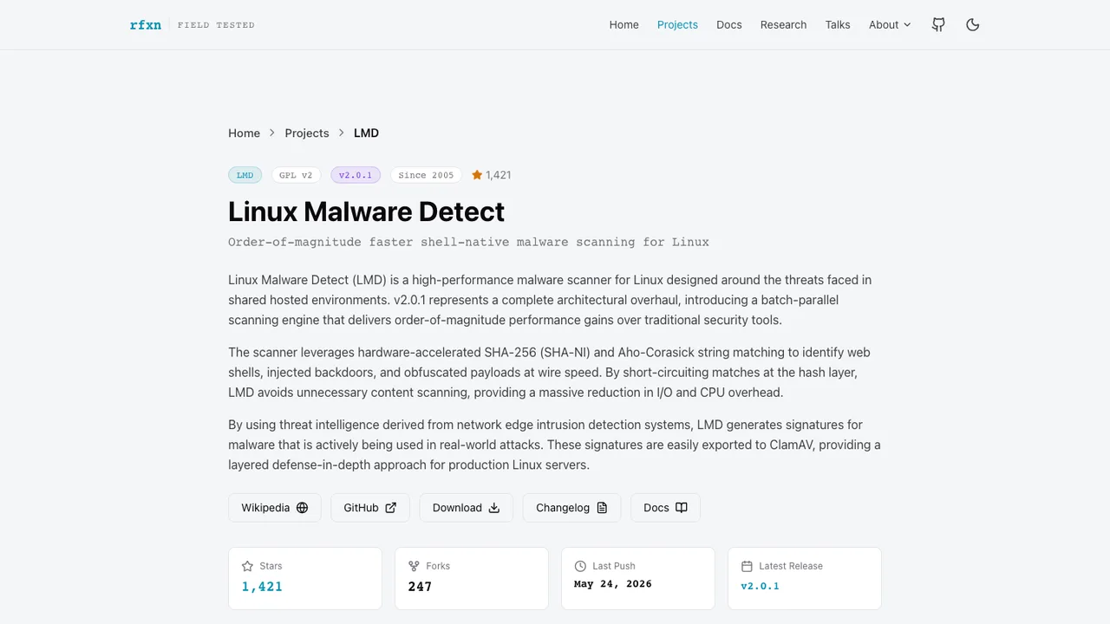The height and width of the screenshot is (624, 1110).
Task: Click the FIELD TESTED tagline text
Action: [x=216, y=25]
